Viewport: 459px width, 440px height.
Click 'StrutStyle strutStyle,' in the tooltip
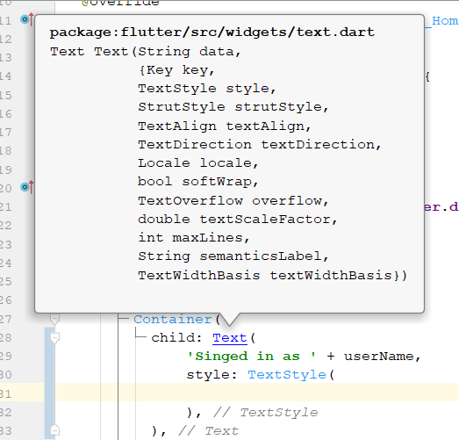[233, 107]
